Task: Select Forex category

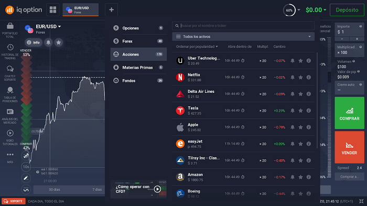Action: (x=138, y=41)
